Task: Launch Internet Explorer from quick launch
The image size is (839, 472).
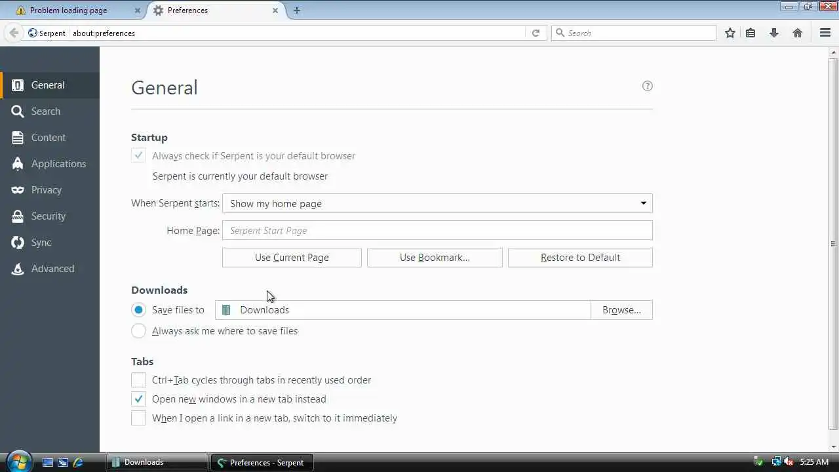Action: tap(78, 462)
